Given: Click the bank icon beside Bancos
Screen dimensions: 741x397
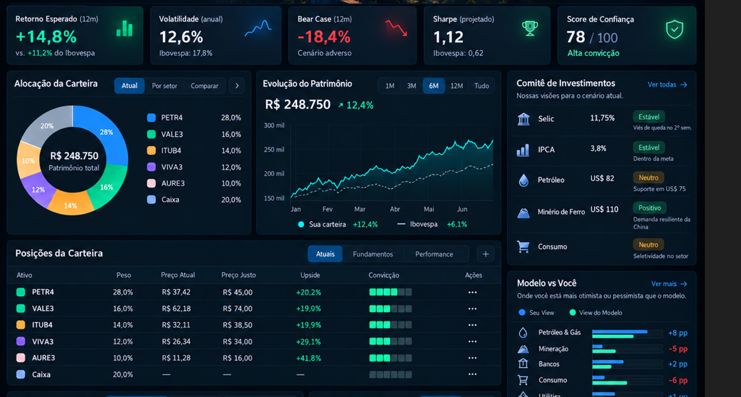Looking at the screenshot, I should coord(523,364).
